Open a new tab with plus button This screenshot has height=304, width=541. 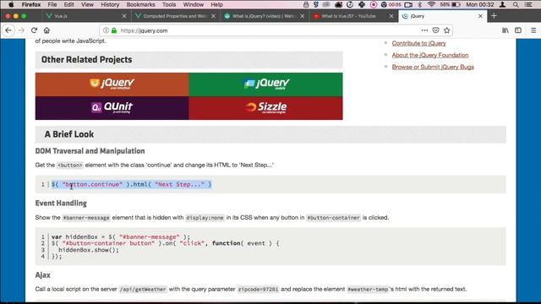pyautogui.click(x=494, y=16)
